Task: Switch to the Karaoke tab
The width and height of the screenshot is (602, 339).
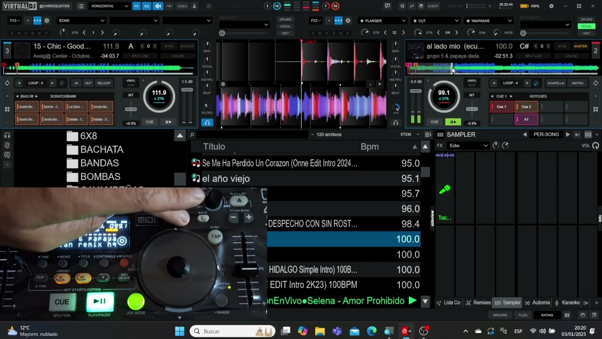Action: pos(567,303)
